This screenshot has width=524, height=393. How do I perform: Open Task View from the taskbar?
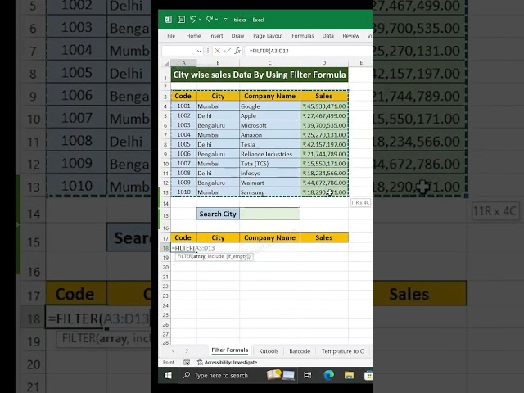308,375
